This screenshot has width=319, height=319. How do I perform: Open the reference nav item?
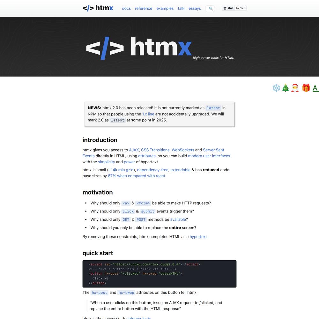(144, 8)
